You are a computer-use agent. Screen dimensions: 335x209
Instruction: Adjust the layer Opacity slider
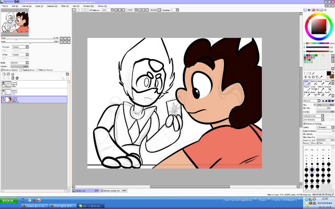tap(20, 66)
